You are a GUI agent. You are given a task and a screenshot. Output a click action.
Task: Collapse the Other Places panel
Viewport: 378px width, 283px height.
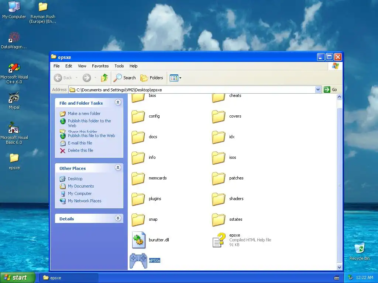[118, 168]
